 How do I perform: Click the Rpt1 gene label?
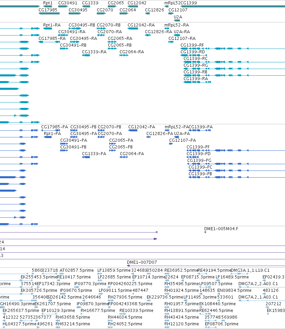click(x=48, y=3)
